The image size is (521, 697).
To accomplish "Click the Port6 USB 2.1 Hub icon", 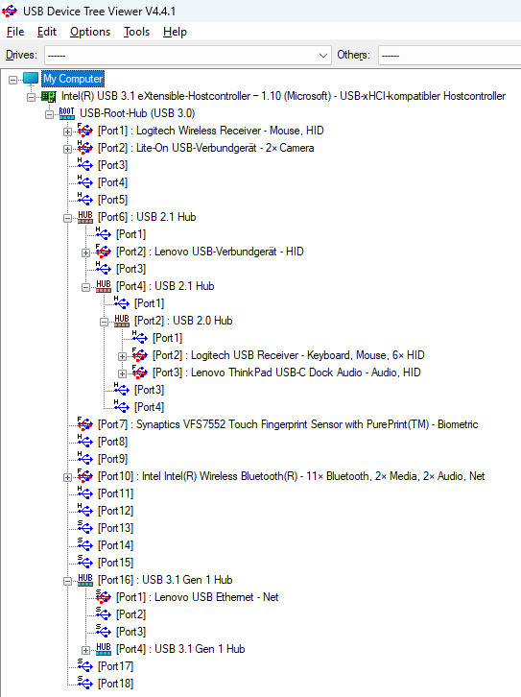I will (84, 217).
